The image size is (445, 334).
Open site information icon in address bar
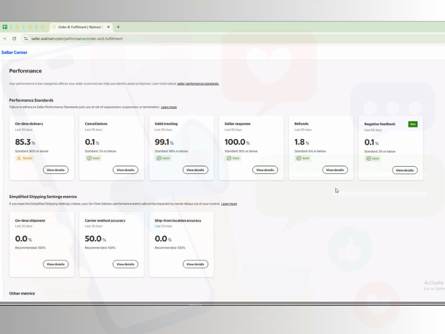click(x=26, y=39)
